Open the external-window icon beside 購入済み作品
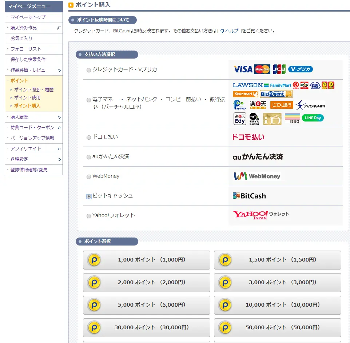 tap(59, 28)
